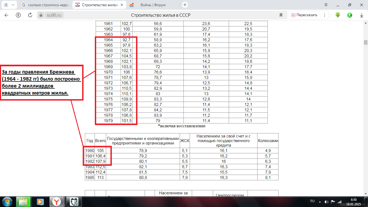The image size is (368, 207).
Task: Click the green down-arrow extension icon
Action: point(338,15)
